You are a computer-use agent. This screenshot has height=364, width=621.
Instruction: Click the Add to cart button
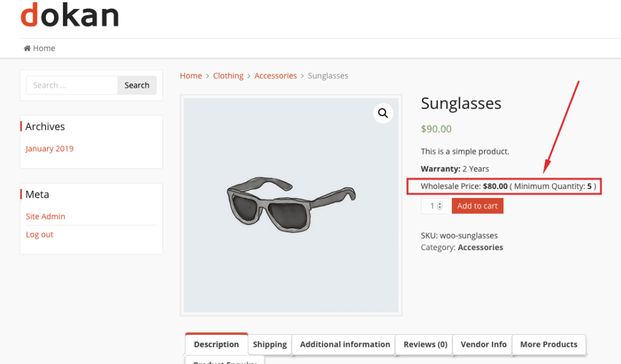click(477, 206)
